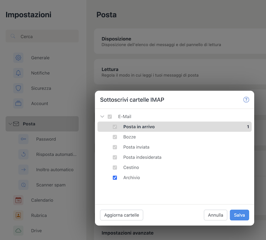Click the Scanner spam icon
This screenshot has height=240, width=266.
23,185
